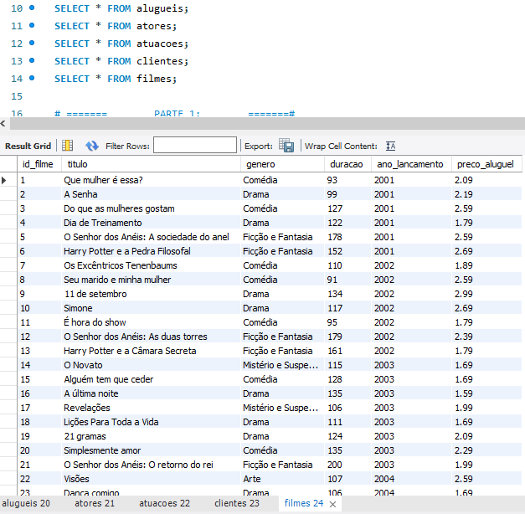The image size is (525, 514).
Task: Refresh the result set data
Action: click(92, 146)
